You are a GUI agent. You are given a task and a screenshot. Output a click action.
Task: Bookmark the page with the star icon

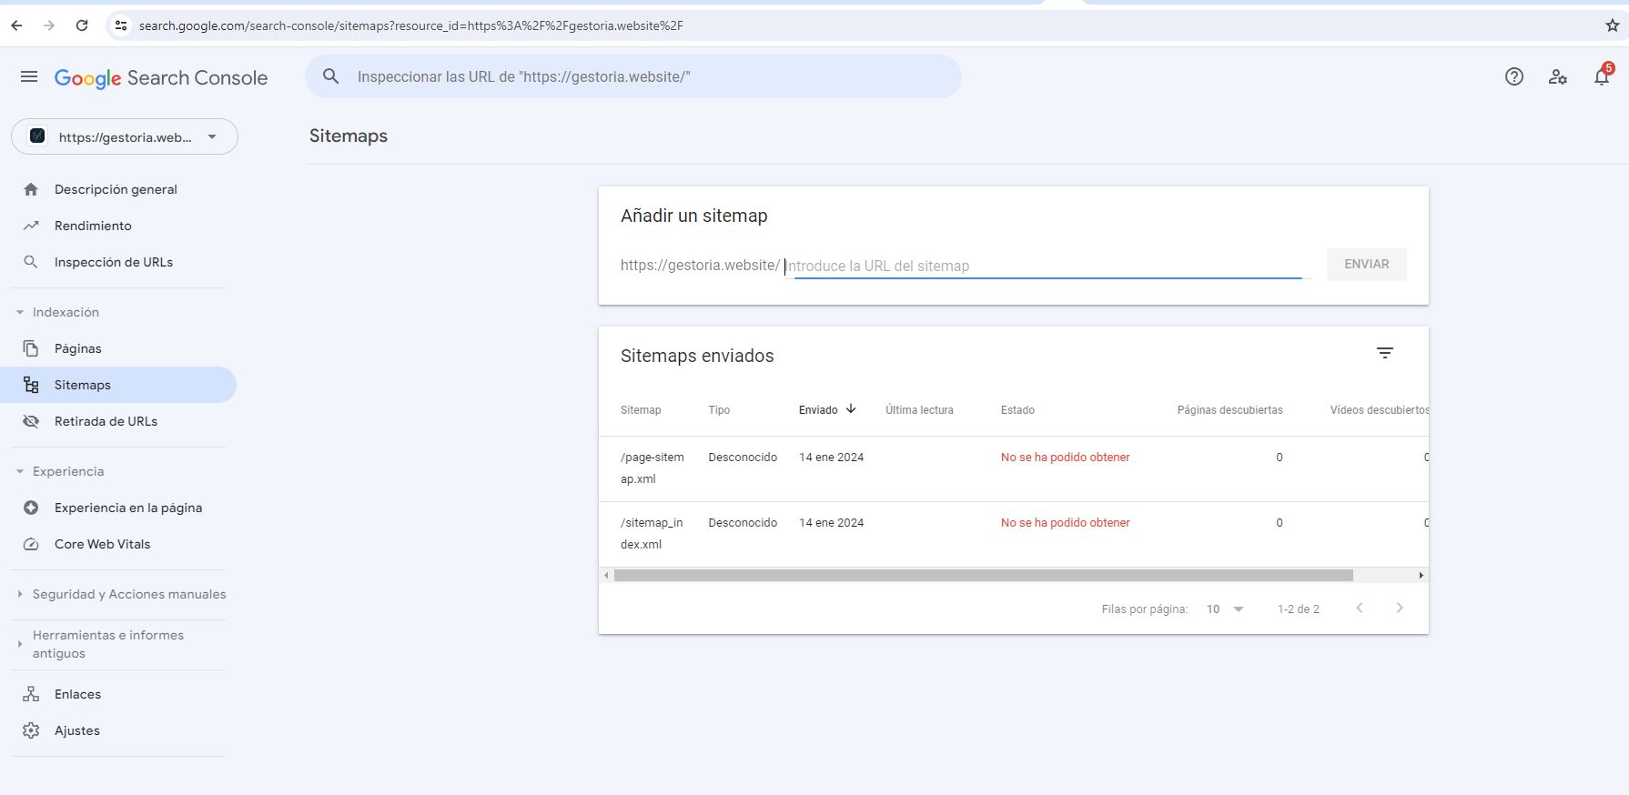point(1613,25)
